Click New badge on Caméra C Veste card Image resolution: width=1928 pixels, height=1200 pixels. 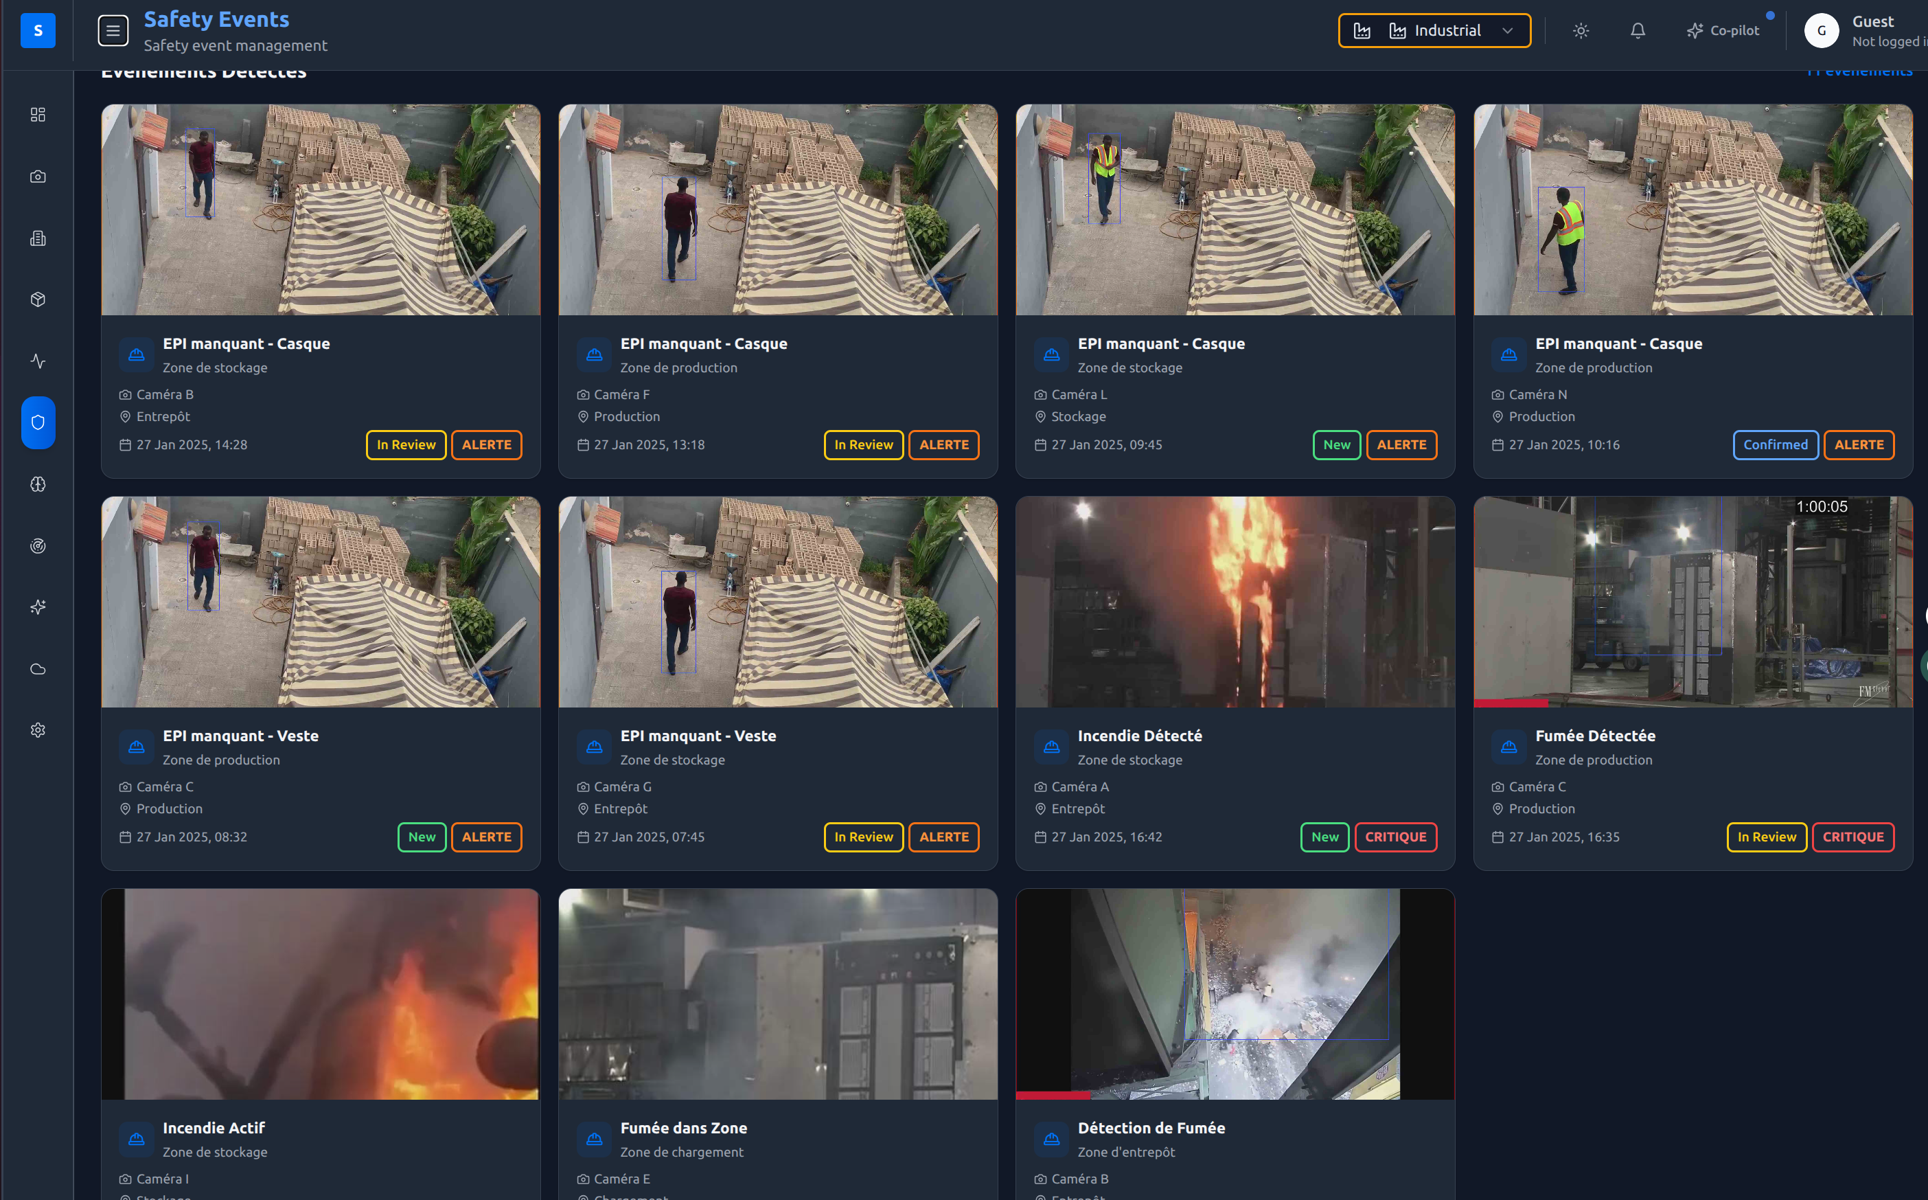point(422,837)
